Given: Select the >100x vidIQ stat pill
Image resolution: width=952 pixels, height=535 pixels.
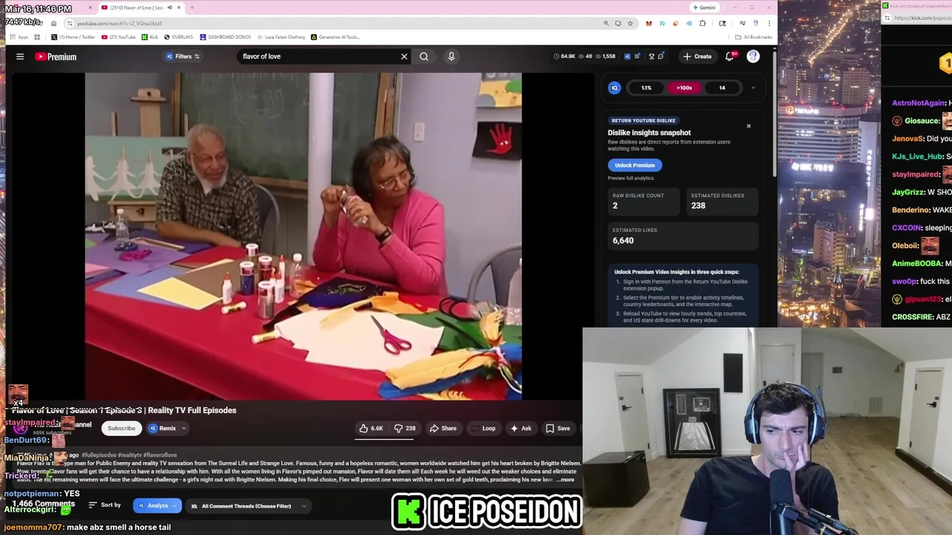Looking at the screenshot, I should click(x=684, y=88).
